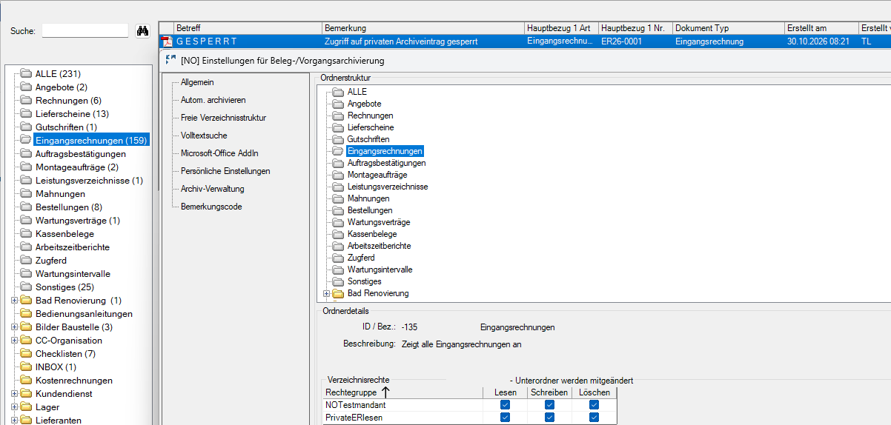The image size is (891, 425).
Task: Sort by the Betreff column header
Action: [248, 28]
